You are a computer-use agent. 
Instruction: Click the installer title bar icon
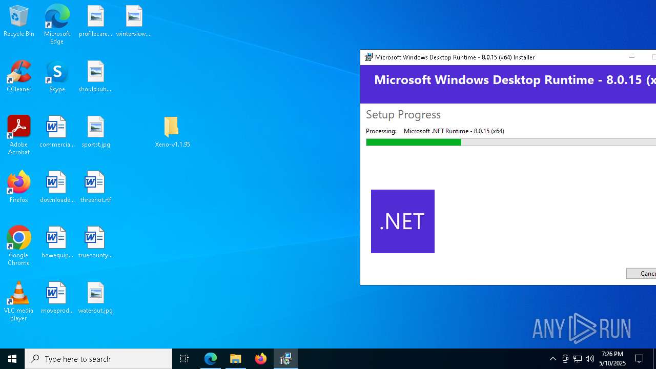pos(368,57)
